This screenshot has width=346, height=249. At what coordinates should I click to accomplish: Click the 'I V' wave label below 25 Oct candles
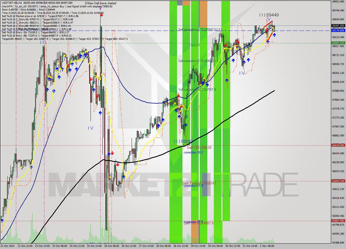coord(91,128)
